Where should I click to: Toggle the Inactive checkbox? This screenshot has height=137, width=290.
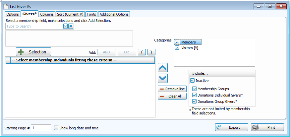(x=193, y=81)
